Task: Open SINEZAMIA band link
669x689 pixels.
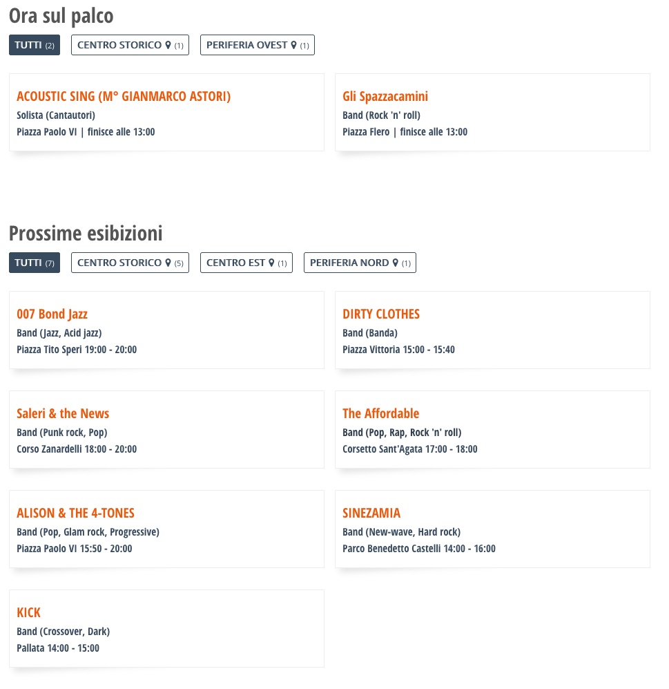Action: [371, 513]
